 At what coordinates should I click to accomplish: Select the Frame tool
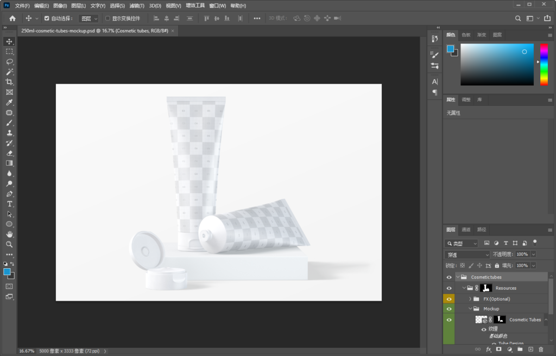coord(9,92)
